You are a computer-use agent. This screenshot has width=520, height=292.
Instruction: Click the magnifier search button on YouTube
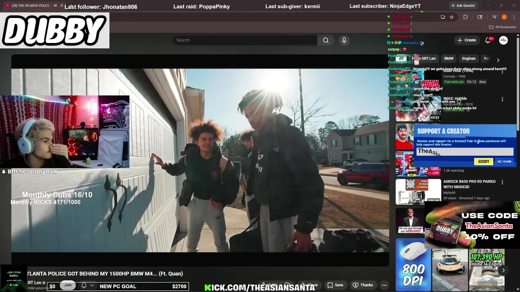point(325,40)
